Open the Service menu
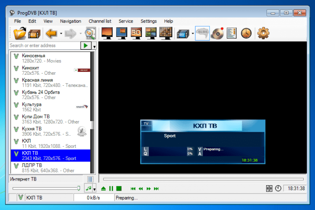The height and width of the screenshot is (210, 315). (x=126, y=21)
